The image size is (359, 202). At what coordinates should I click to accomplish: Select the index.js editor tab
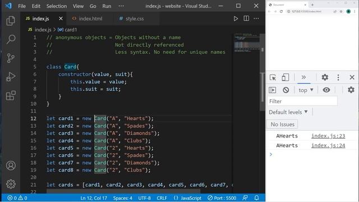coord(40,19)
